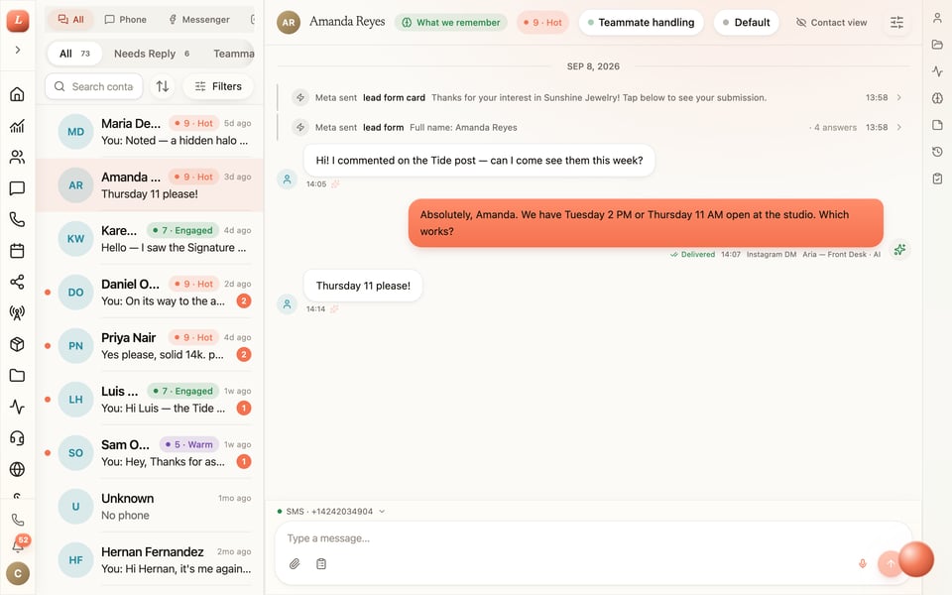952x595 pixels.
Task: Open the history clock icon in right rail
Action: (x=937, y=152)
